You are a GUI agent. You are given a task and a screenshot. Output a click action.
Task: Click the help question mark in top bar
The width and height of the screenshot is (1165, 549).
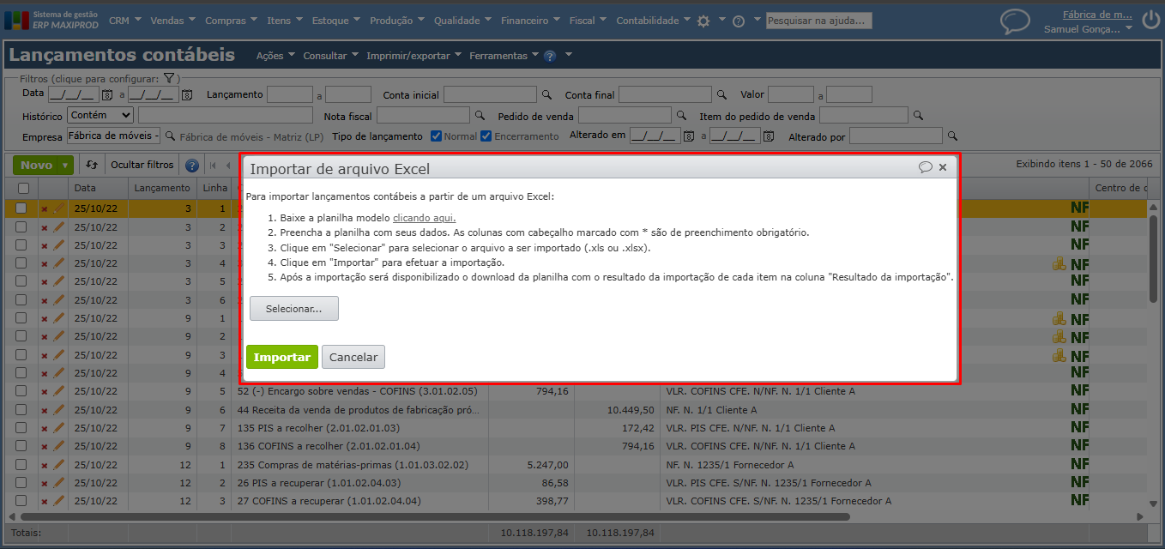[x=738, y=21]
